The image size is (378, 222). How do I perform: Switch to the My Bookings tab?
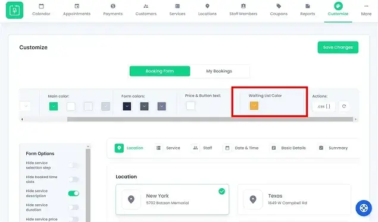[219, 71]
